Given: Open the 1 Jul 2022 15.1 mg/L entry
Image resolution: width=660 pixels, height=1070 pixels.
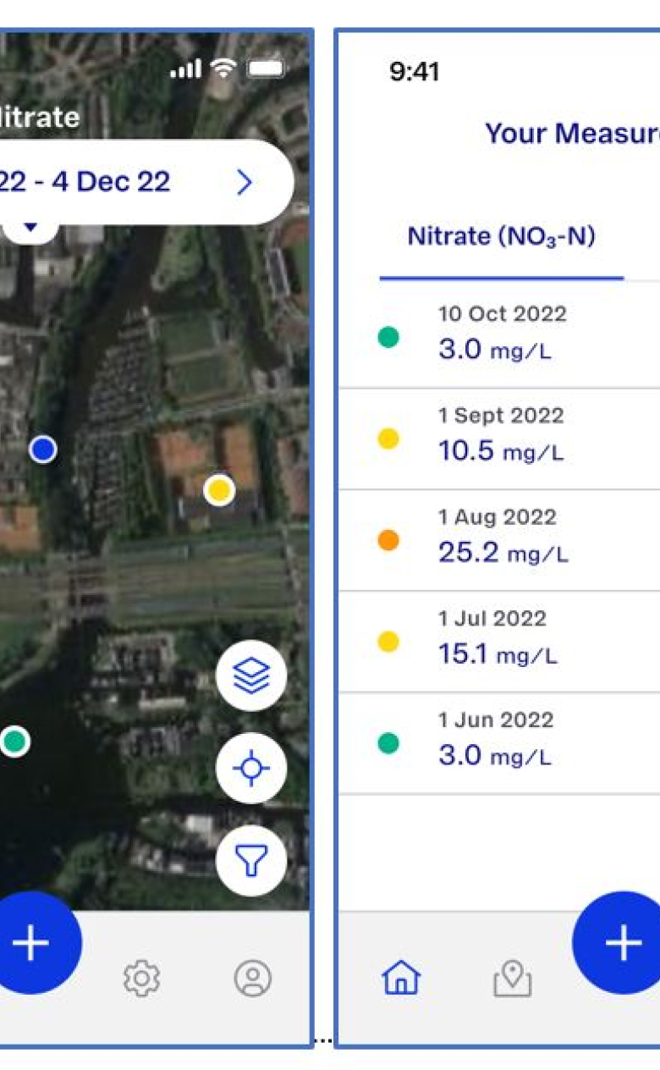Looking at the screenshot, I should 499,642.
